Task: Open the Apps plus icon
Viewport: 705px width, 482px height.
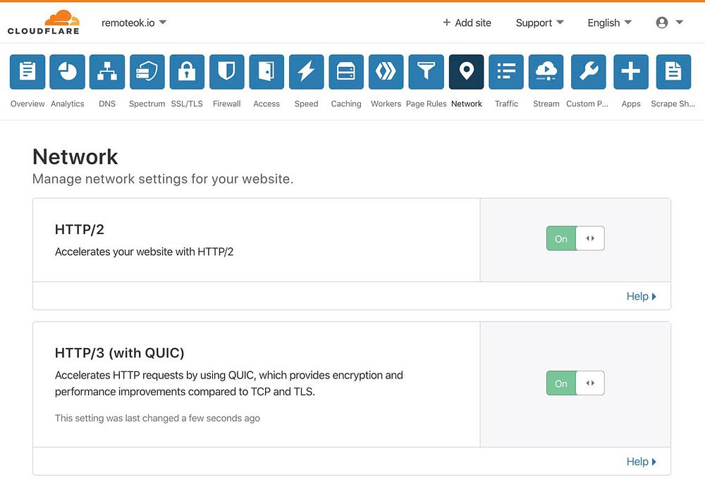Action: 631,72
